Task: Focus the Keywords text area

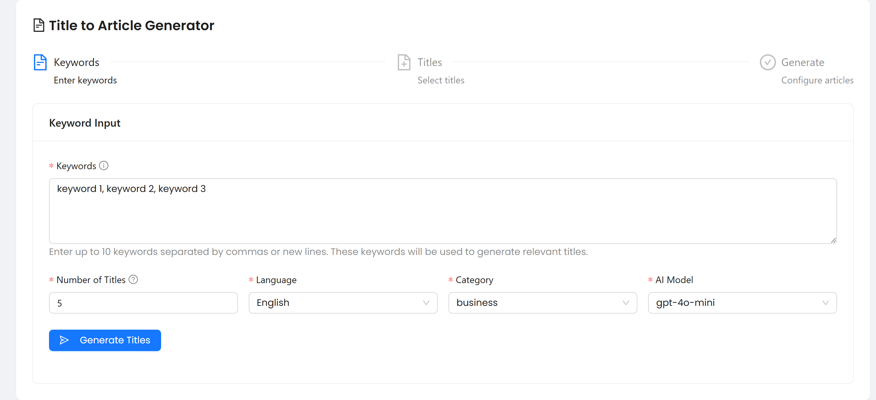Action: (x=442, y=210)
